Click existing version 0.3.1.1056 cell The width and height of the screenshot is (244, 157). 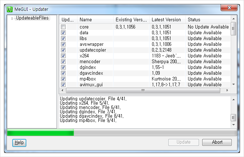click(x=125, y=27)
